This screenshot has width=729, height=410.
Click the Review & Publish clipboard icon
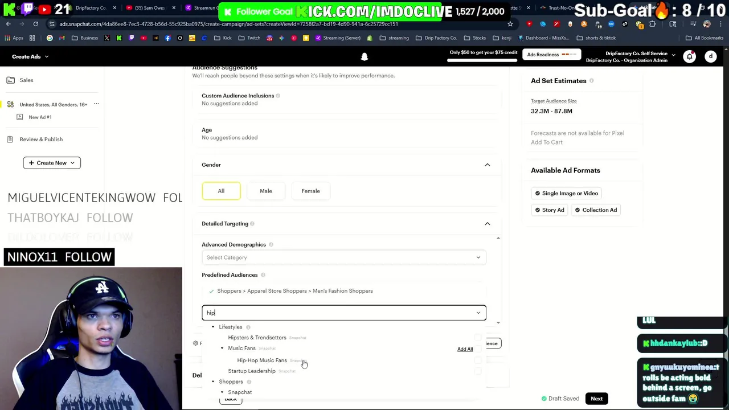point(10,140)
